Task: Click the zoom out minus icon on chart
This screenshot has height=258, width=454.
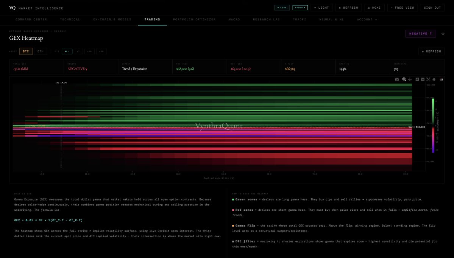Action: [423, 79]
